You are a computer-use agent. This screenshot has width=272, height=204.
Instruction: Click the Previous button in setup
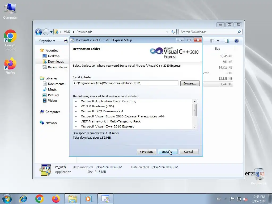click(x=146, y=152)
